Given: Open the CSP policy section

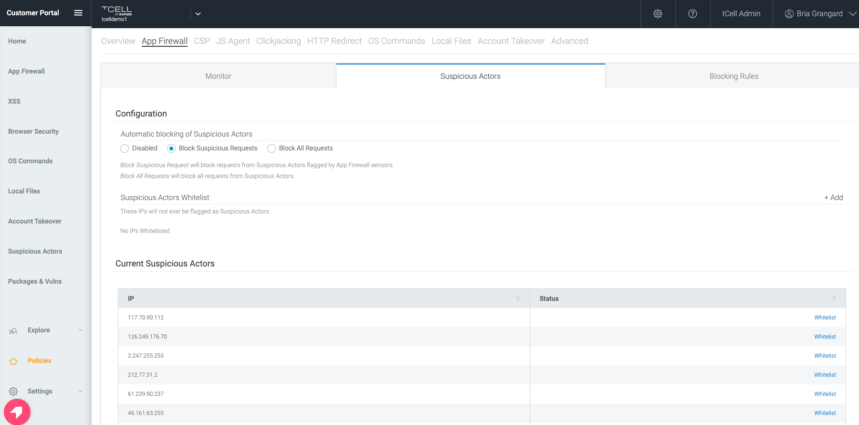Looking at the screenshot, I should (201, 41).
